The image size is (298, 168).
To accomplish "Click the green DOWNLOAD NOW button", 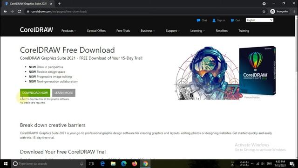I will (35, 93).
